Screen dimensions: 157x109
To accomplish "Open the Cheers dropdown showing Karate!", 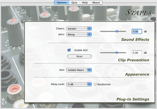I will (79, 29).
